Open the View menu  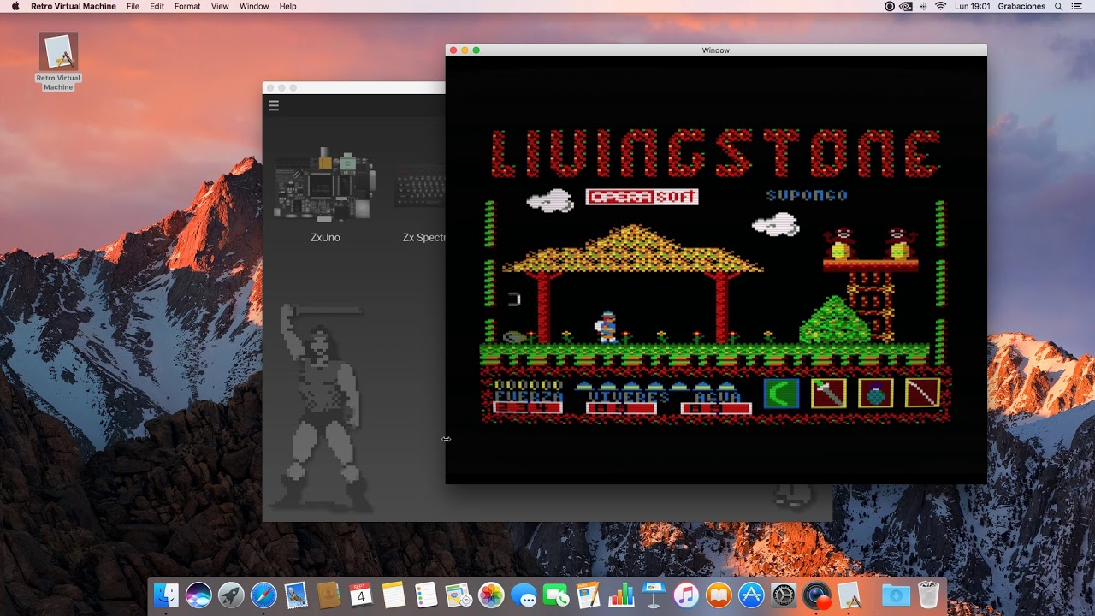point(220,6)
